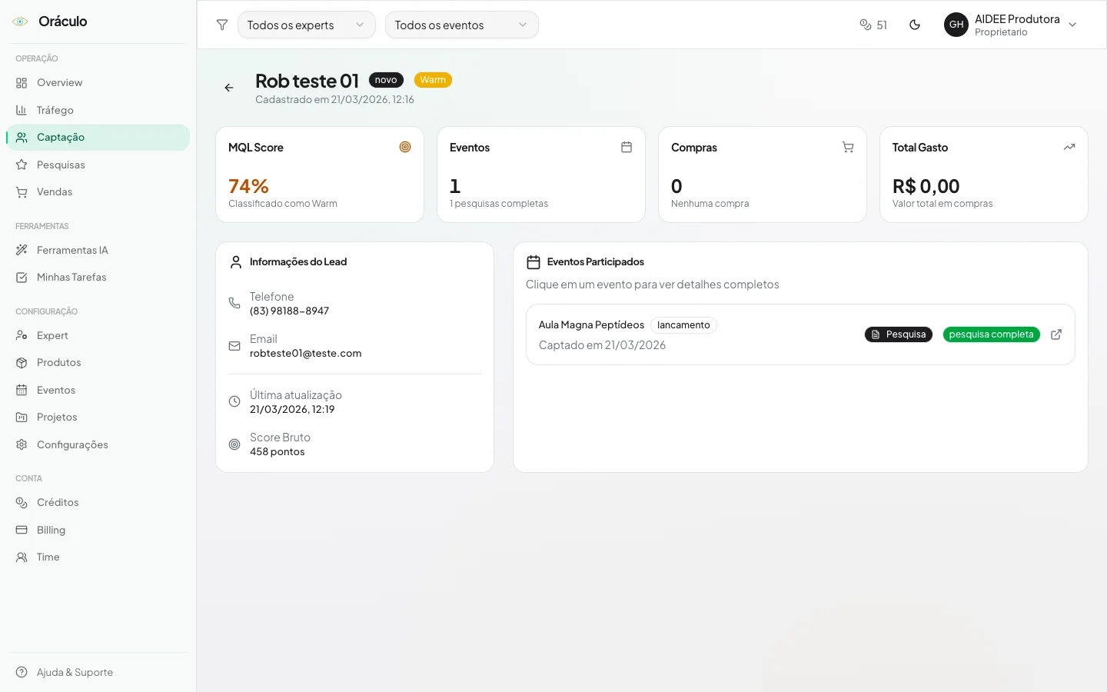1107x692 pixels.
Task: Open the credits counter showing 51
Action: point(873,25)
